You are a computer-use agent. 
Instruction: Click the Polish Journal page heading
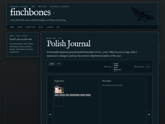[x=69, y=44]
